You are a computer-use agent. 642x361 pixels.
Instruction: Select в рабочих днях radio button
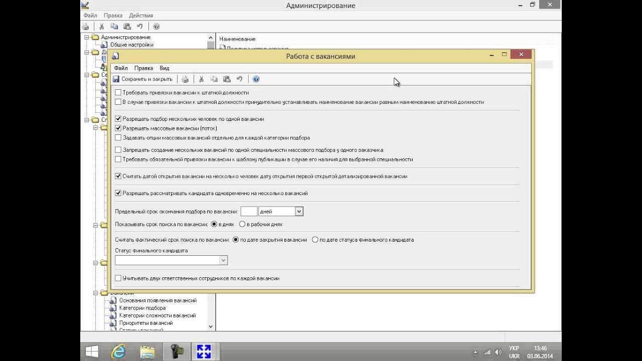(242, 224)
